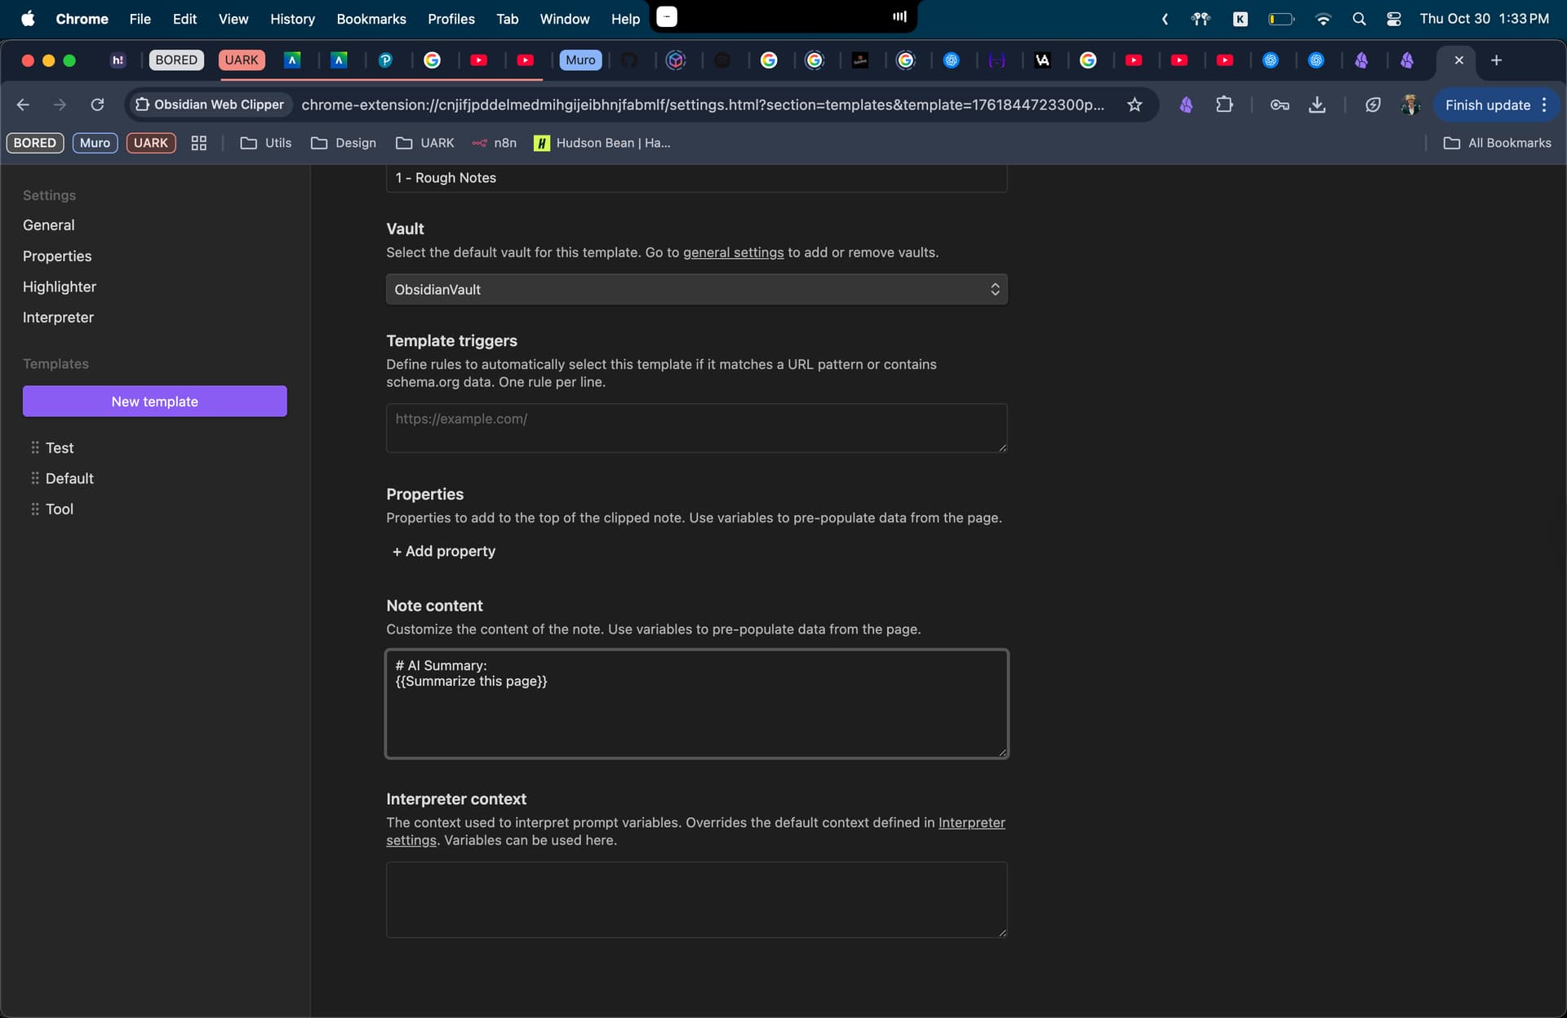1567x1018 pixels.
Task: Open the Obsidian extension icon in toolbar
Action: click(1186, 104)
